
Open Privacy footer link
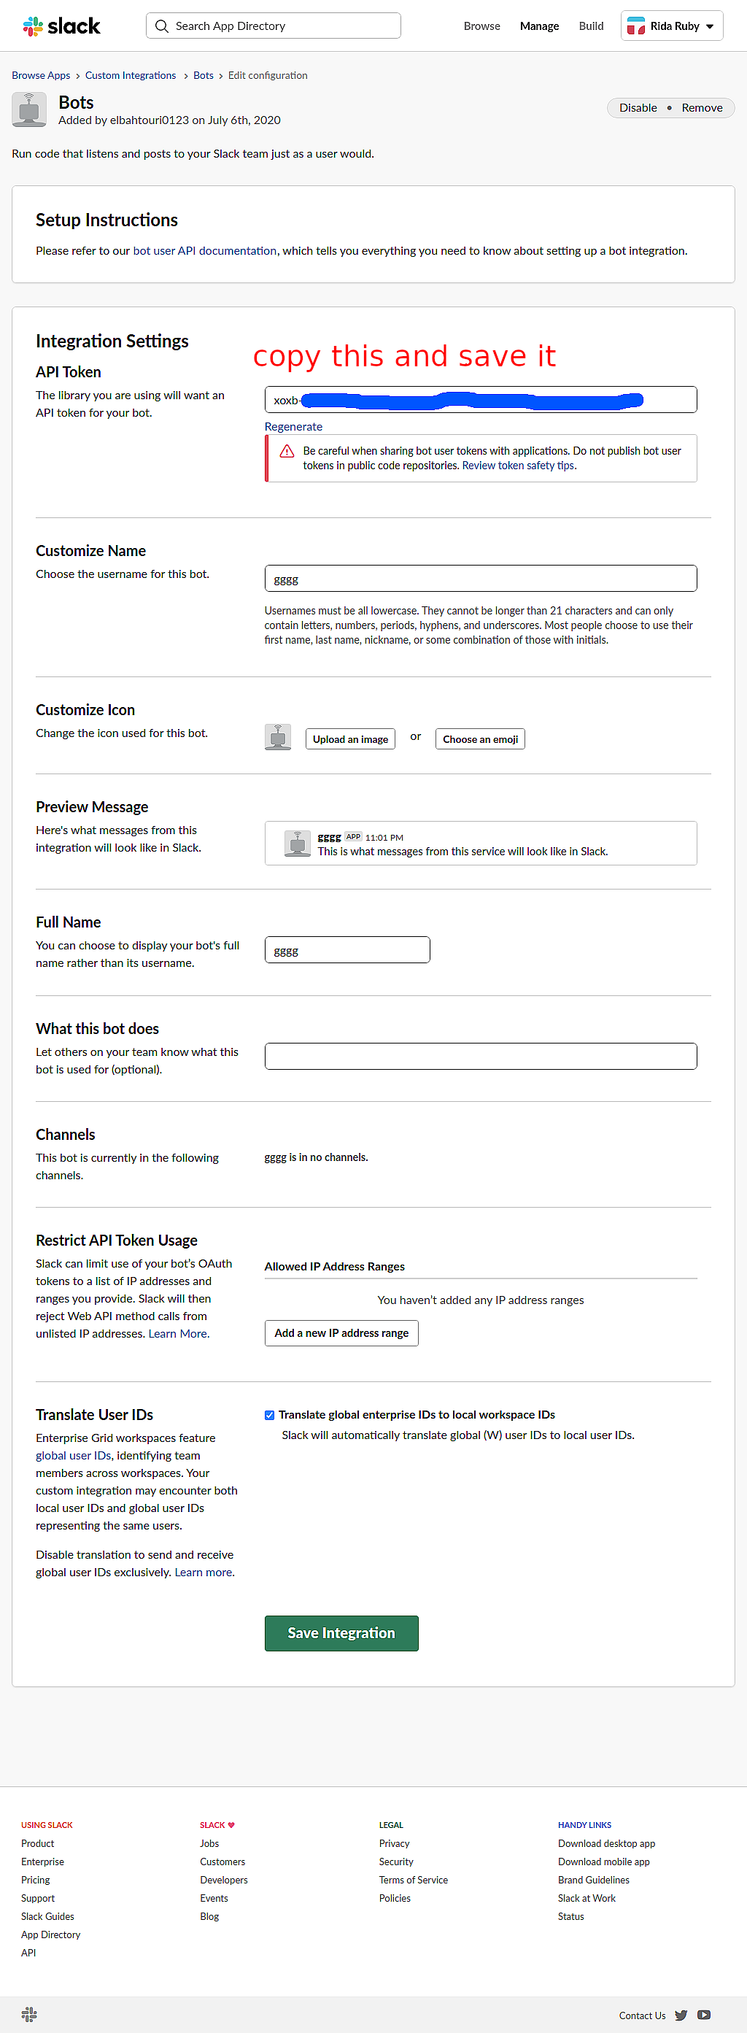[395, 1843]
